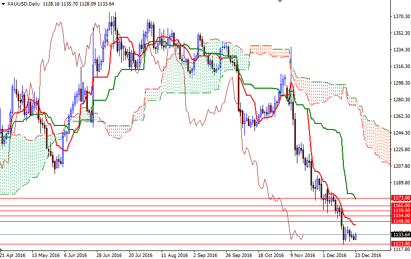Click the 1298.30 price scale value

(x=401, y=83)
